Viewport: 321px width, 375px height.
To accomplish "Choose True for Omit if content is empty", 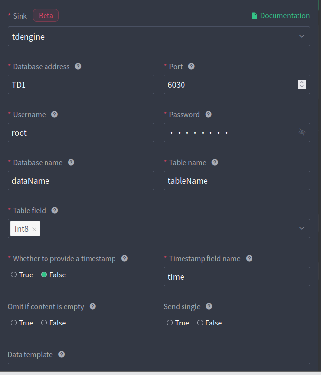I will coord(14,323).
